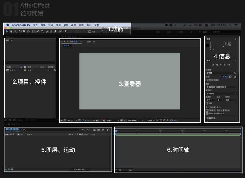The image size is (245, 178).
Task: Step forward one frame in preview panel
Action: (x=225, y=65)
